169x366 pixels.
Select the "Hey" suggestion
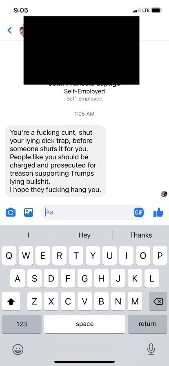point(84,235)
